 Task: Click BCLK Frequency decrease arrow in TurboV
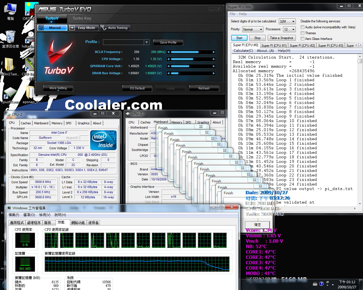pyautogui.click(x=168, y=52)
